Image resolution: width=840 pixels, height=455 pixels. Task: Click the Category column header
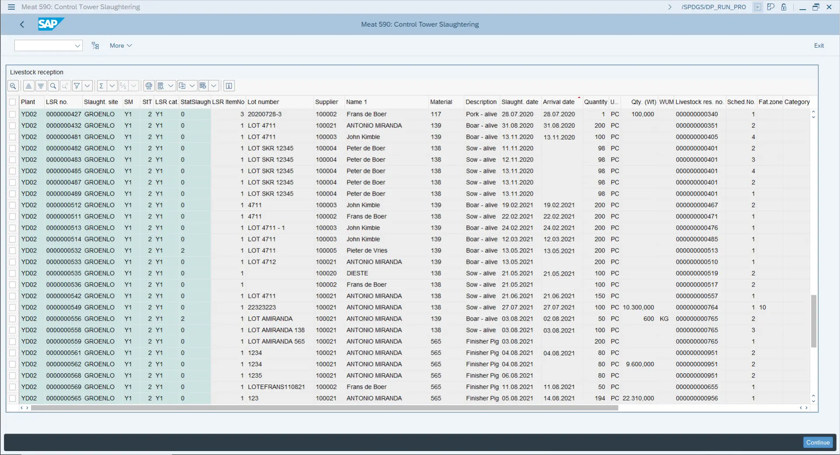pyautogui.click(x=797, y=102)
